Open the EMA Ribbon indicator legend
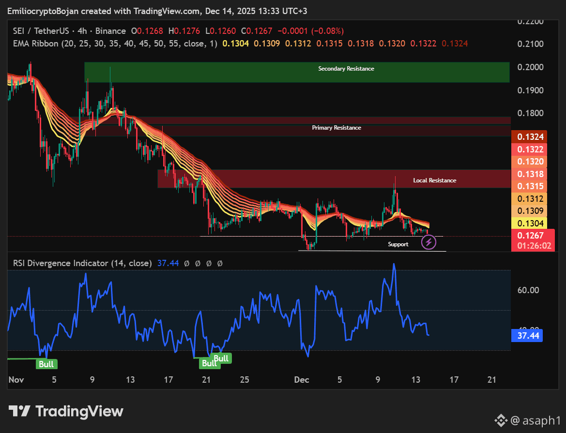Viewport: 566px width, 433px height. point(115,44)
